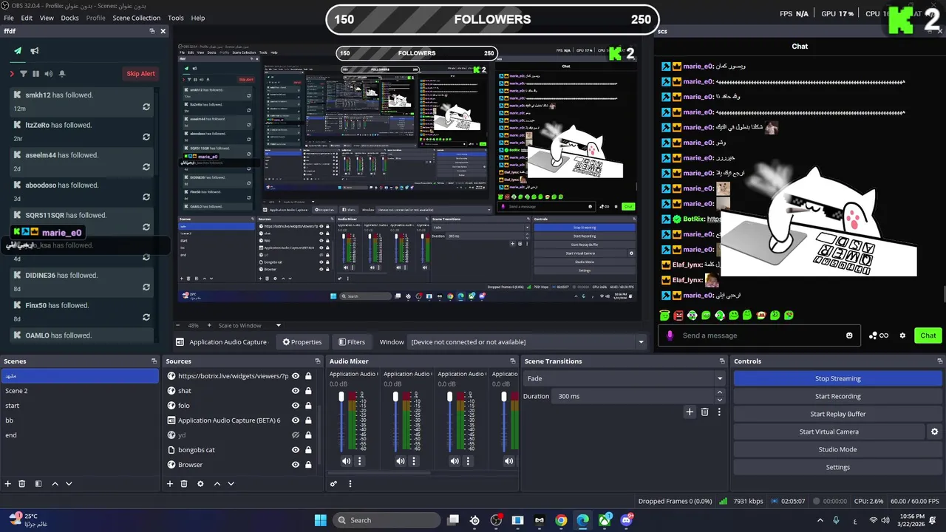This screenshot has width=946, height=532.
Task: Open Virtual Camera configuration gear
Action: (934, 432)
